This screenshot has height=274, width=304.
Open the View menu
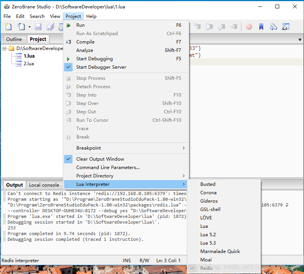click(55, 16)
